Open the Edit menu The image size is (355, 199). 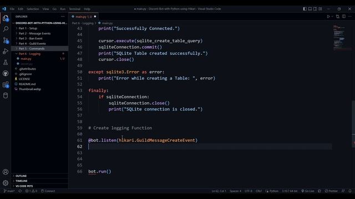coord(21,9)
